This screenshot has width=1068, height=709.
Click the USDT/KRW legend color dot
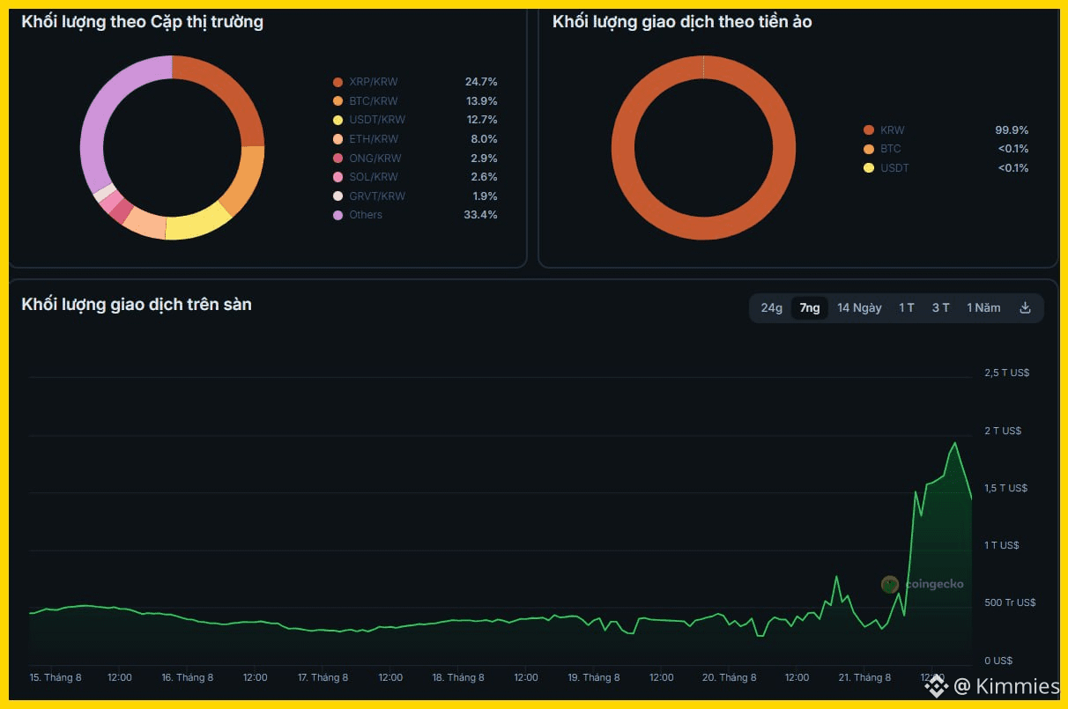337,120
